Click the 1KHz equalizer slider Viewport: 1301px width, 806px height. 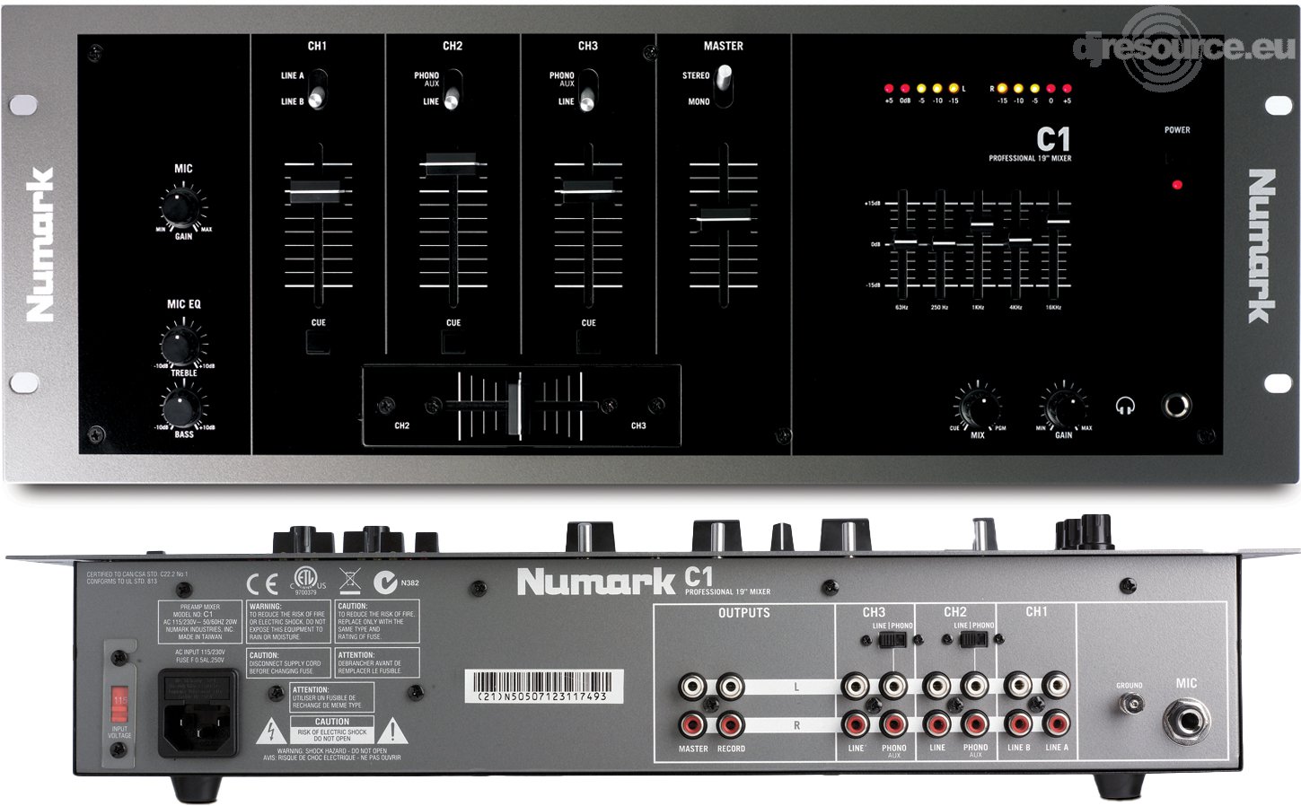[x=981, y=224]
